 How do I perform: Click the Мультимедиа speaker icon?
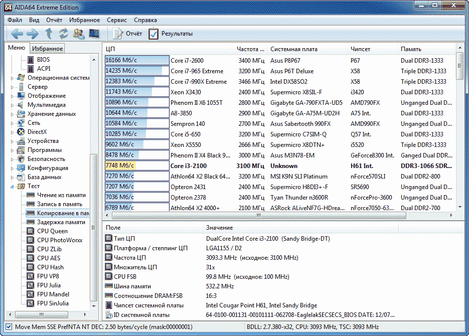coord(21,105)
